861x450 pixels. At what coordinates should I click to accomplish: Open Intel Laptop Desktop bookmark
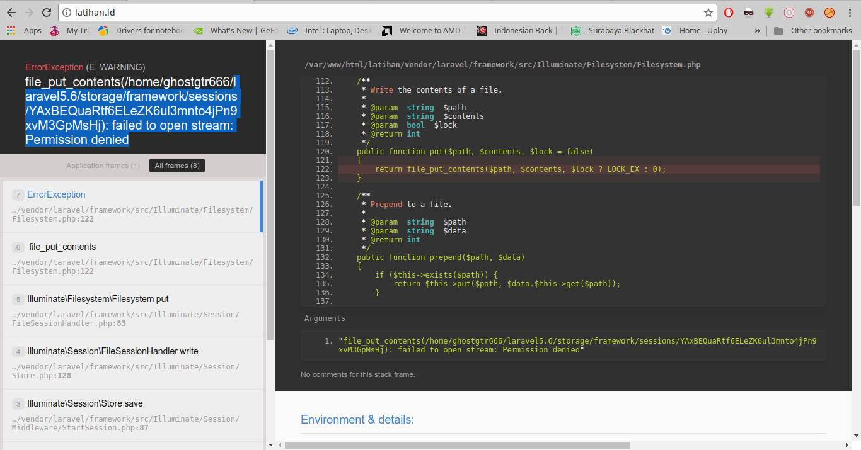[330, 30]
